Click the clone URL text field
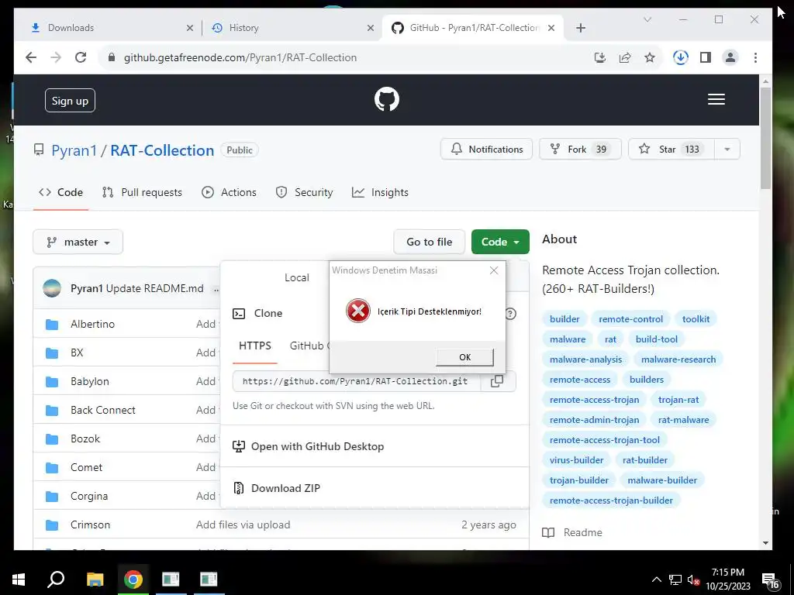Image resolution: width=794 pixels, height=595 pixels. point(356,381)
